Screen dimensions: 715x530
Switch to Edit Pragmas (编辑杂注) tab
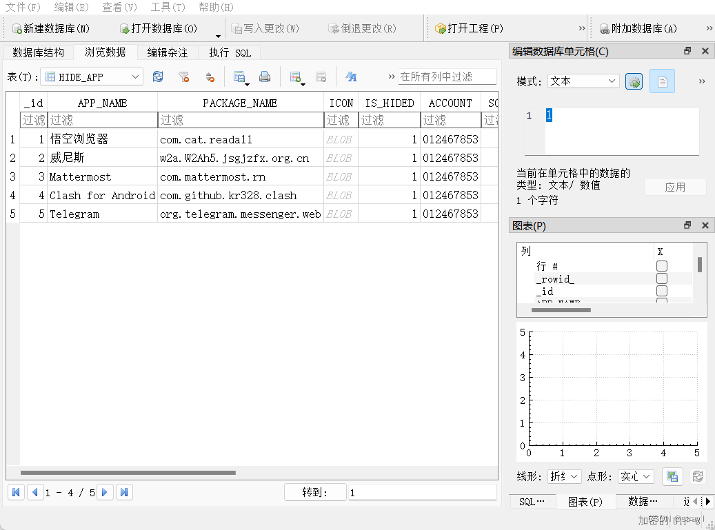168,53
